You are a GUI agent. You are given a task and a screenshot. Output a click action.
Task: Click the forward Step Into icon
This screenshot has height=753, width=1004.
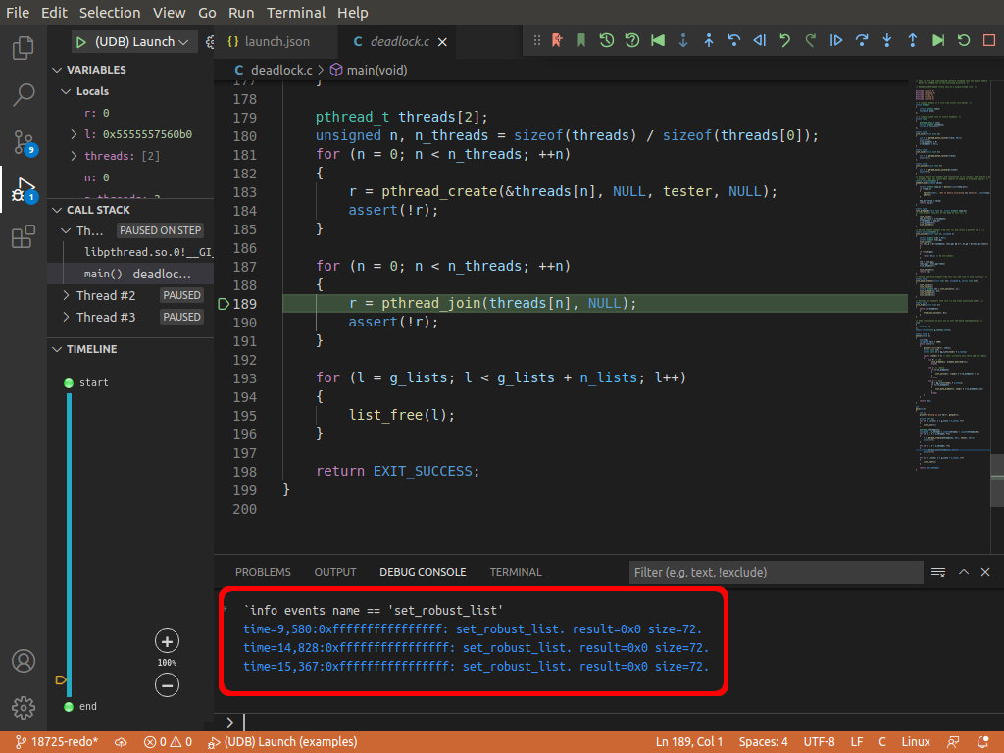pos(886,40)
